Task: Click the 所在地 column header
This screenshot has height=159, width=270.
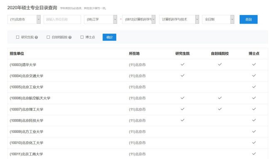Action: click(134, 54)
